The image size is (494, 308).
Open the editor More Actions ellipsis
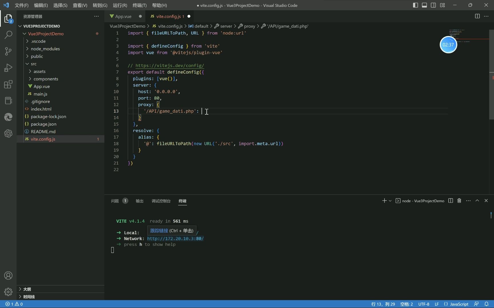[x=486, y=16]
